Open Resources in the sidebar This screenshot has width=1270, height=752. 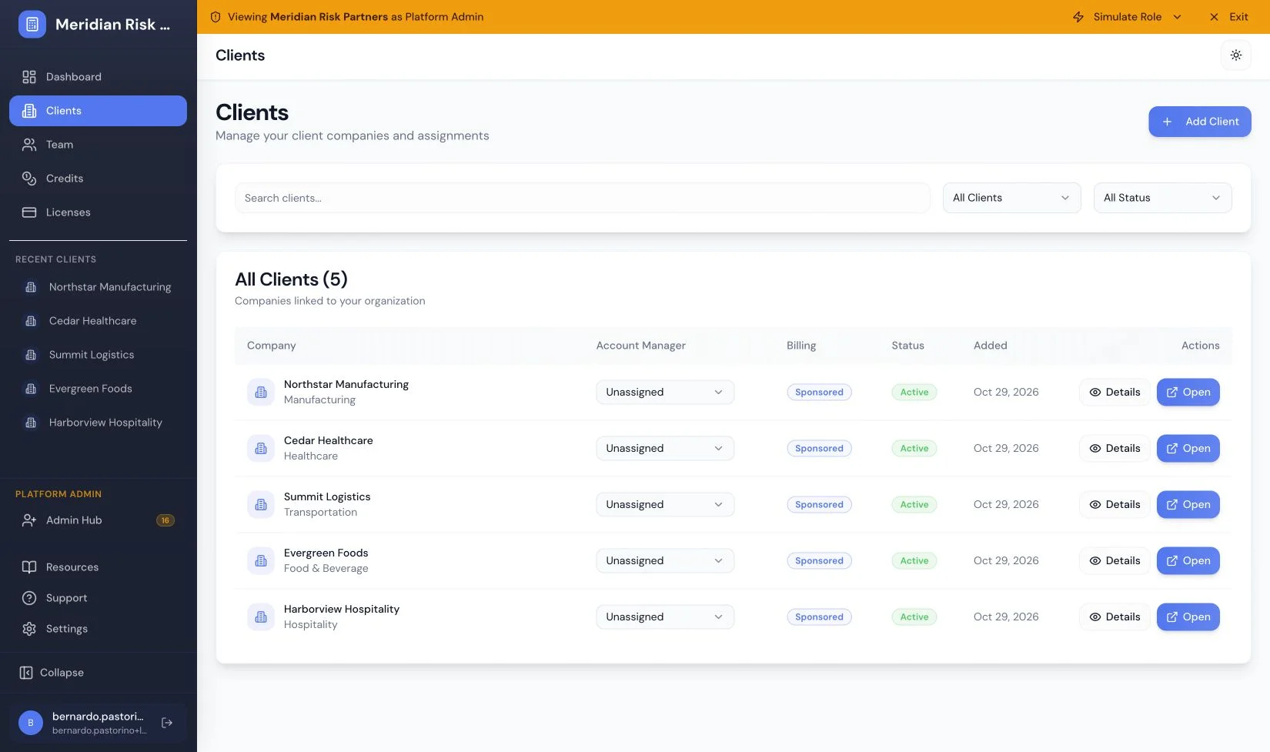pos(98,567)
